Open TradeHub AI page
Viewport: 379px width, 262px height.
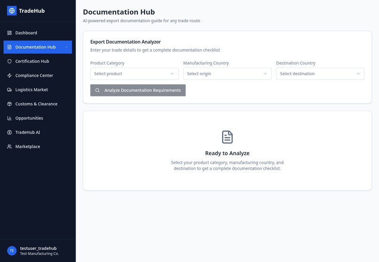[x=38, y=133]
